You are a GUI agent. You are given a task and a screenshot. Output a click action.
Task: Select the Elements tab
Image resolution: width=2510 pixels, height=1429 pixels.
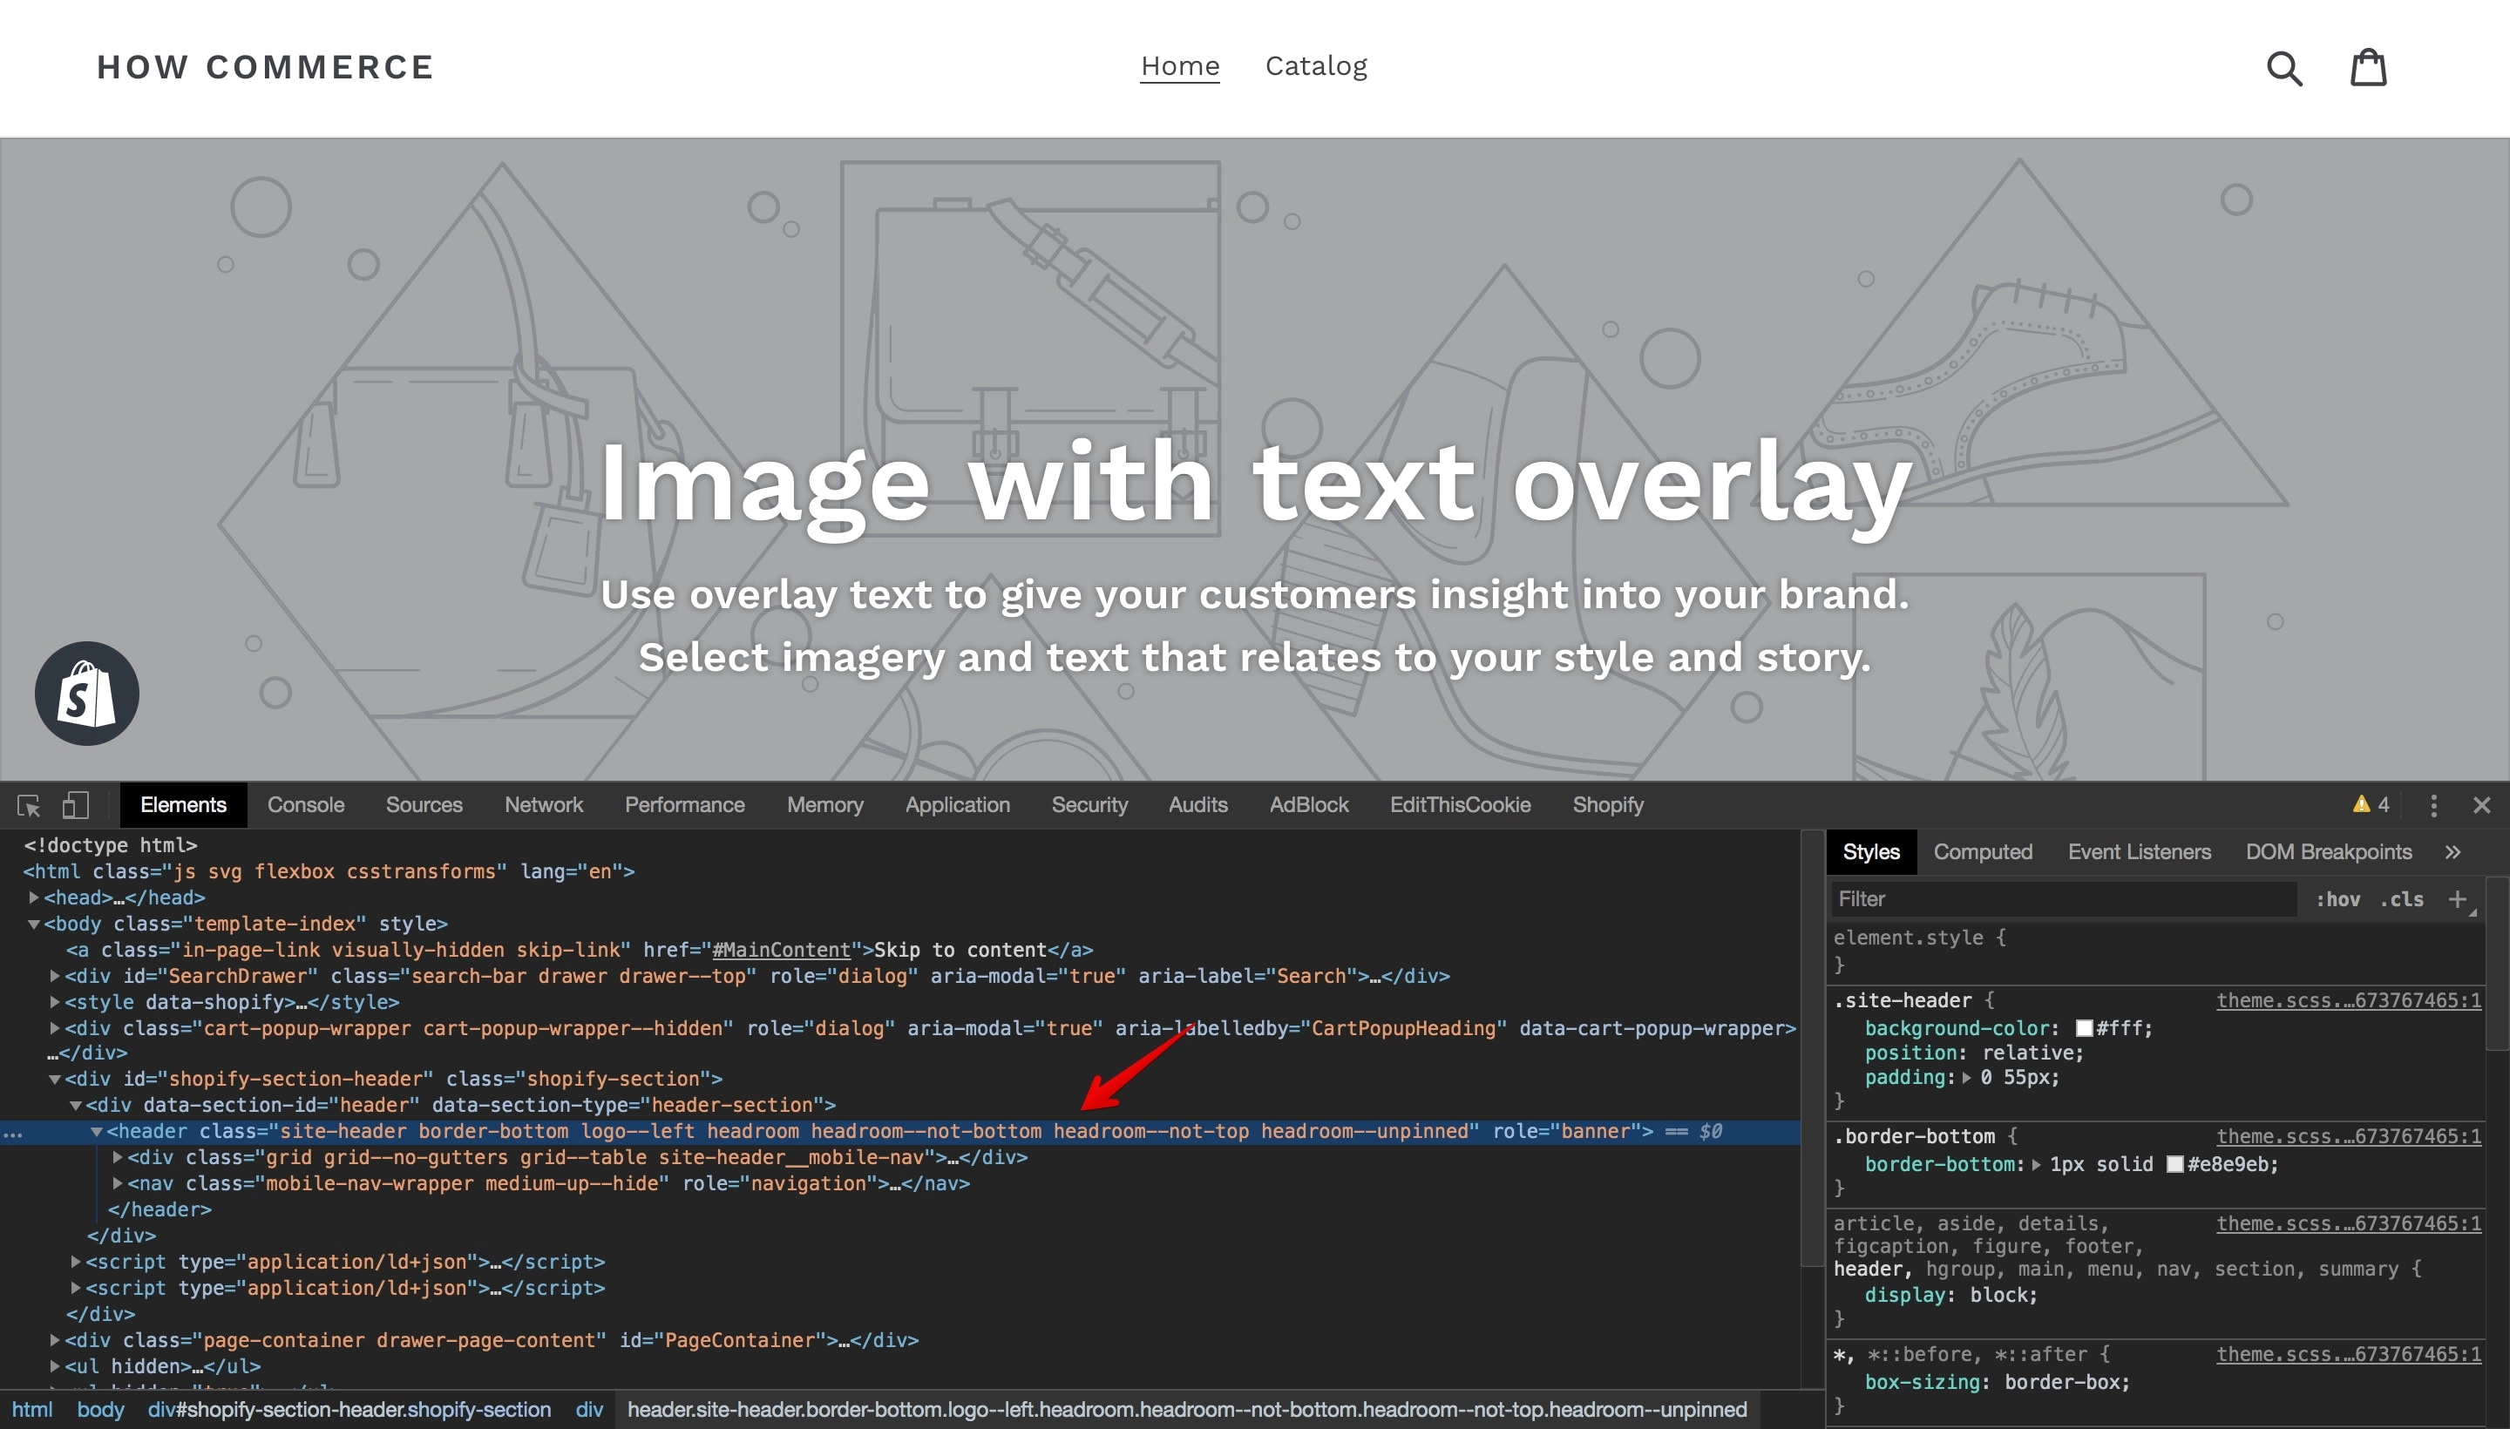click(182, 805)
